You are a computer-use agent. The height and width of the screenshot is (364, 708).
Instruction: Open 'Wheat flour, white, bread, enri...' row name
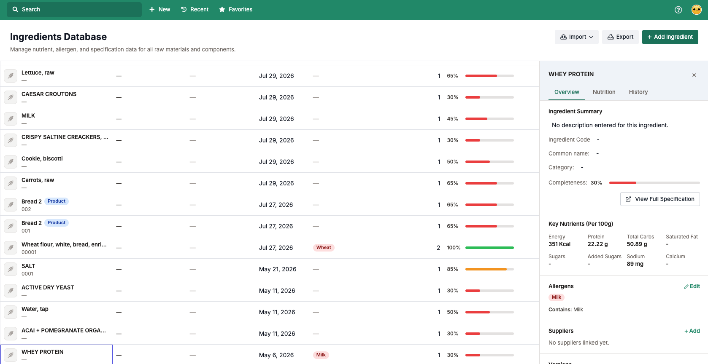click(64, 244)
